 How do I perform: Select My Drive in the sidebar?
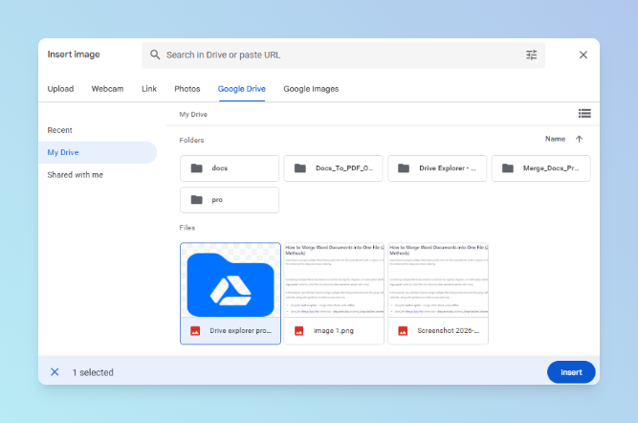(98, 152)
